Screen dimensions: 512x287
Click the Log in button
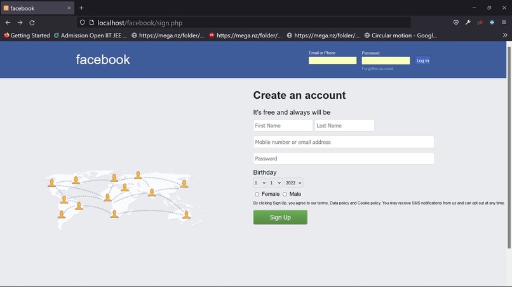click(x=422, y=61)
